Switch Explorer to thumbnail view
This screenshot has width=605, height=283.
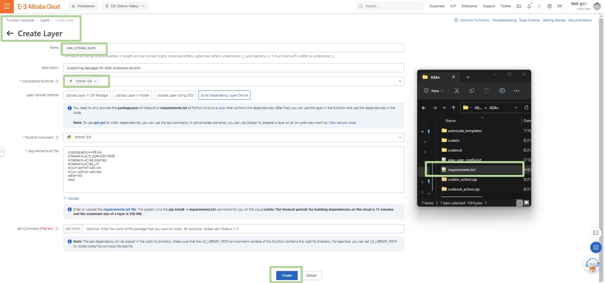pos(526,203)
